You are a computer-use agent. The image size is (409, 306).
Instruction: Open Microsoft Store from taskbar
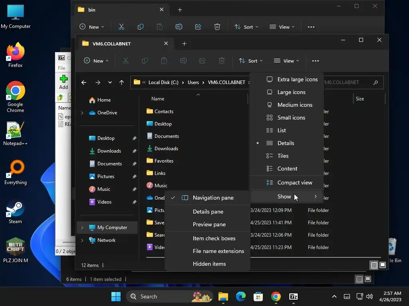(258, 296)
